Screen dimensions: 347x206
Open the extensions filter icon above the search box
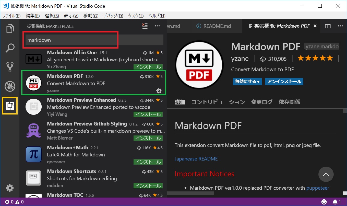[x=145, y=26]
